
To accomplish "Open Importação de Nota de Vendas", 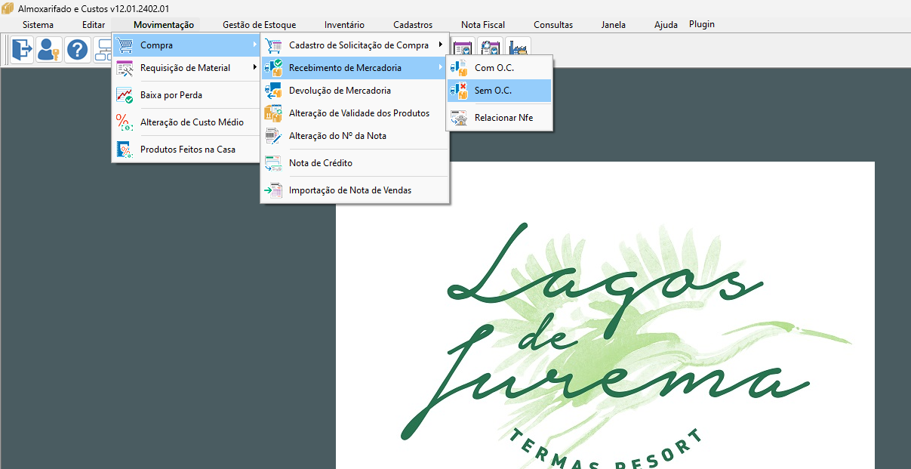I will click(355, 190).
